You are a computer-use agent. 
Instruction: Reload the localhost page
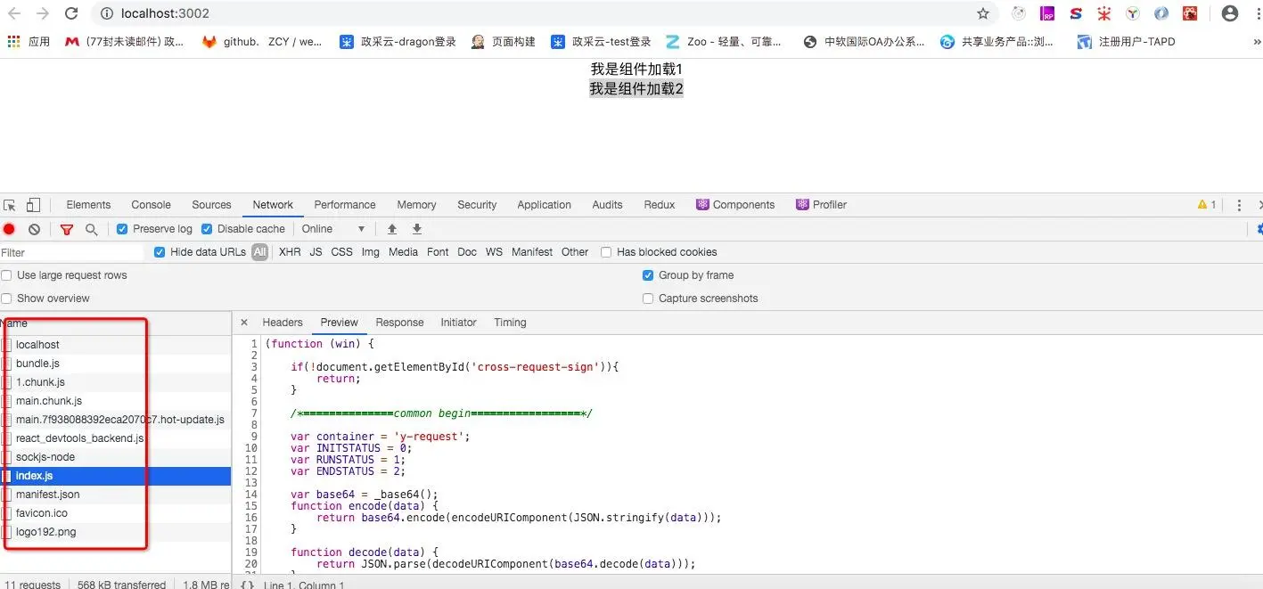(71, 13)
